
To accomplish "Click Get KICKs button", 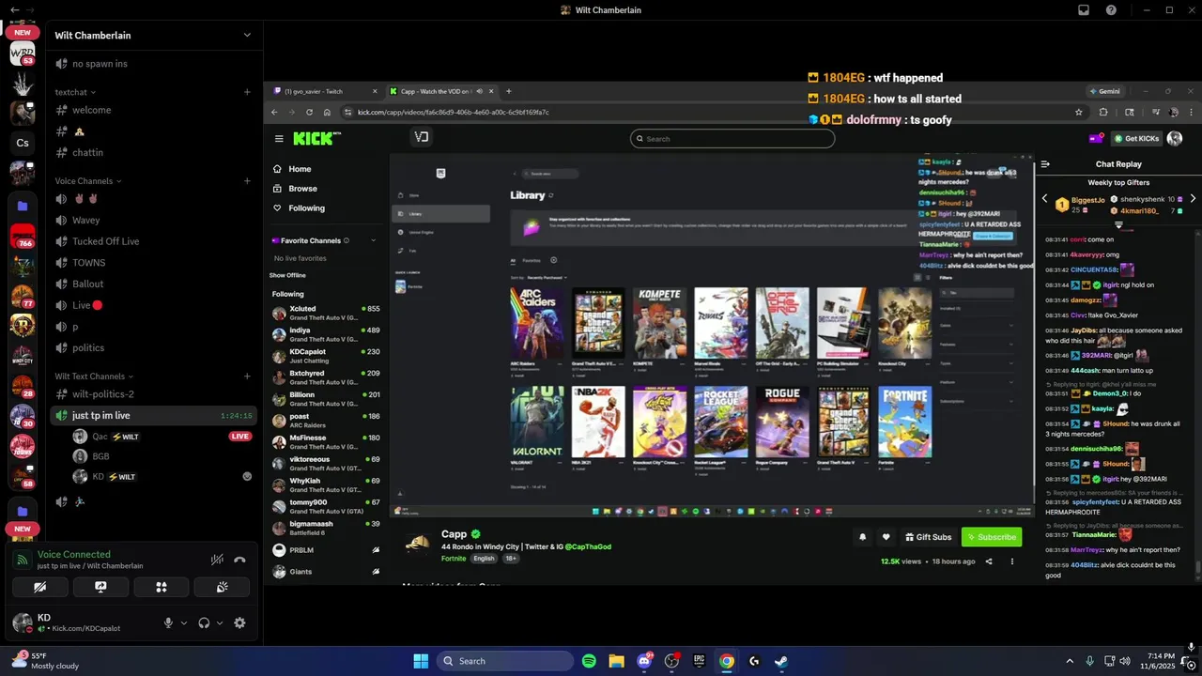I will 1137,139.
